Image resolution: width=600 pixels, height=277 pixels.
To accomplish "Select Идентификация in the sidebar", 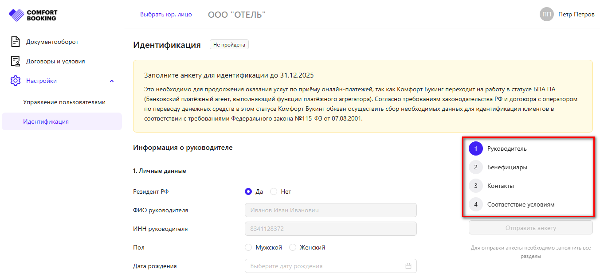I will point(46,121).
